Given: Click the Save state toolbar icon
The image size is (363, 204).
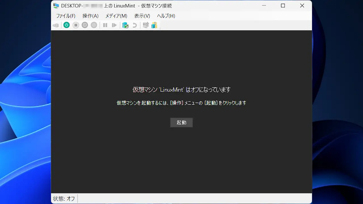Looking at the screenshot, I should 94,25.
